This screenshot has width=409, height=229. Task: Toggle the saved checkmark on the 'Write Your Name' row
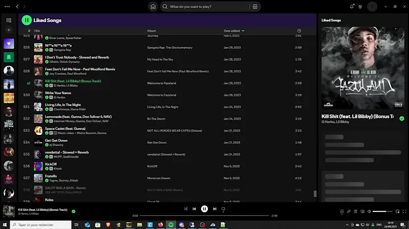(x=47, y=97)
